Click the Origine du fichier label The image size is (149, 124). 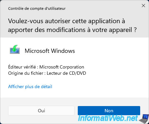pyautogui.click(x=26, y=73)
